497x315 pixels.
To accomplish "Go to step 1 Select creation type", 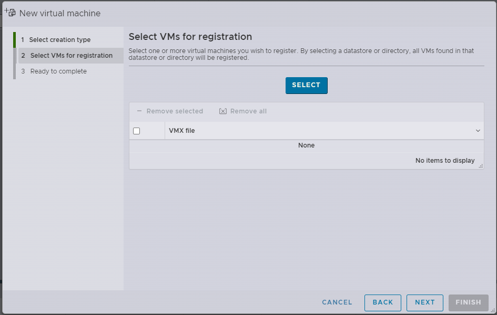I will [x=59, y=40].
